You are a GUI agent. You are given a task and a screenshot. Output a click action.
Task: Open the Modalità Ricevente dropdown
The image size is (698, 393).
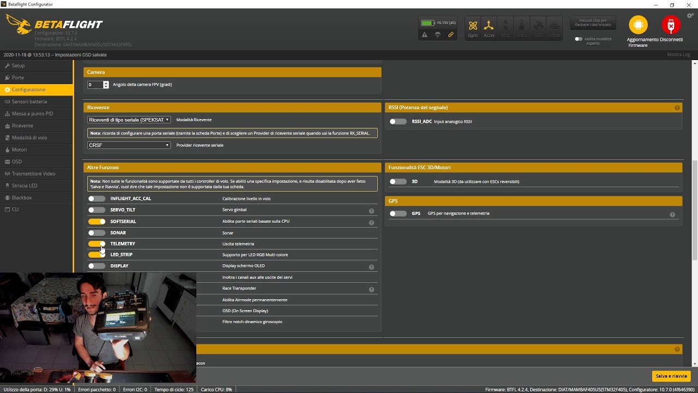click(129, 120)
